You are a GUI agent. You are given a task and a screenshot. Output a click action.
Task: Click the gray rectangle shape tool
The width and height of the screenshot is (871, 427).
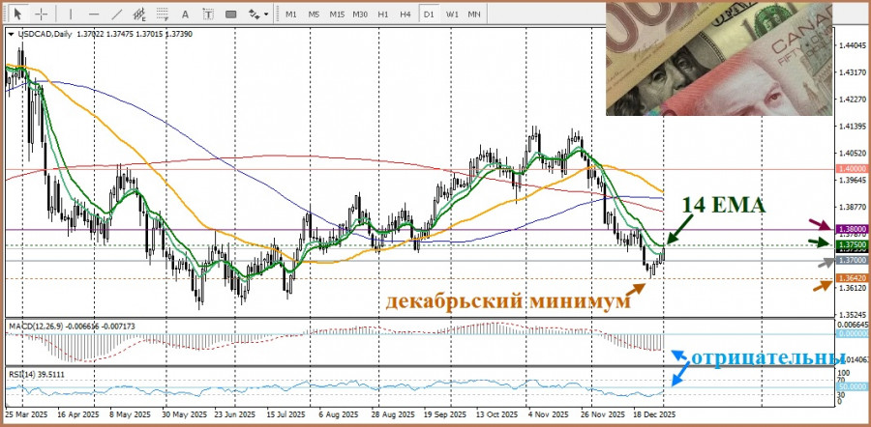tap(231, 14)
